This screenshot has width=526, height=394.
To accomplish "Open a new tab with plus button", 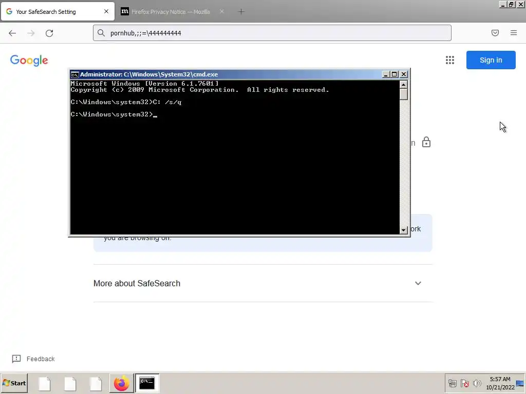I will tap(241, 12).
